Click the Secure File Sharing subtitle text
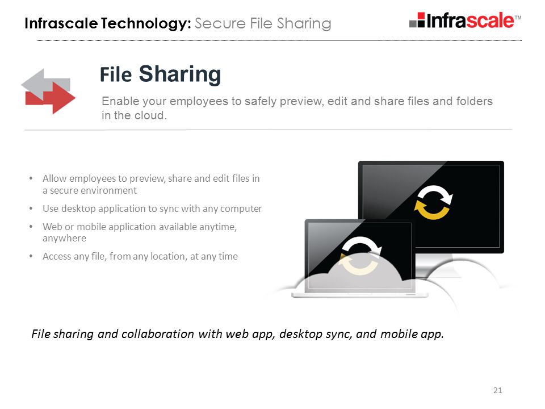Image resolution: width=545 pixels, height=409 pixels. [263, 23]
